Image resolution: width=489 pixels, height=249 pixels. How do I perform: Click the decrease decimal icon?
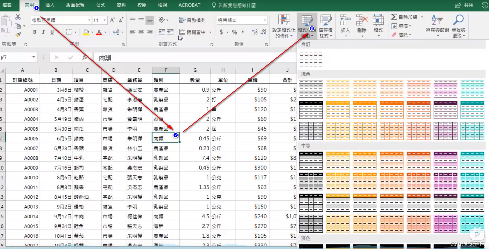tap(263, 32)
